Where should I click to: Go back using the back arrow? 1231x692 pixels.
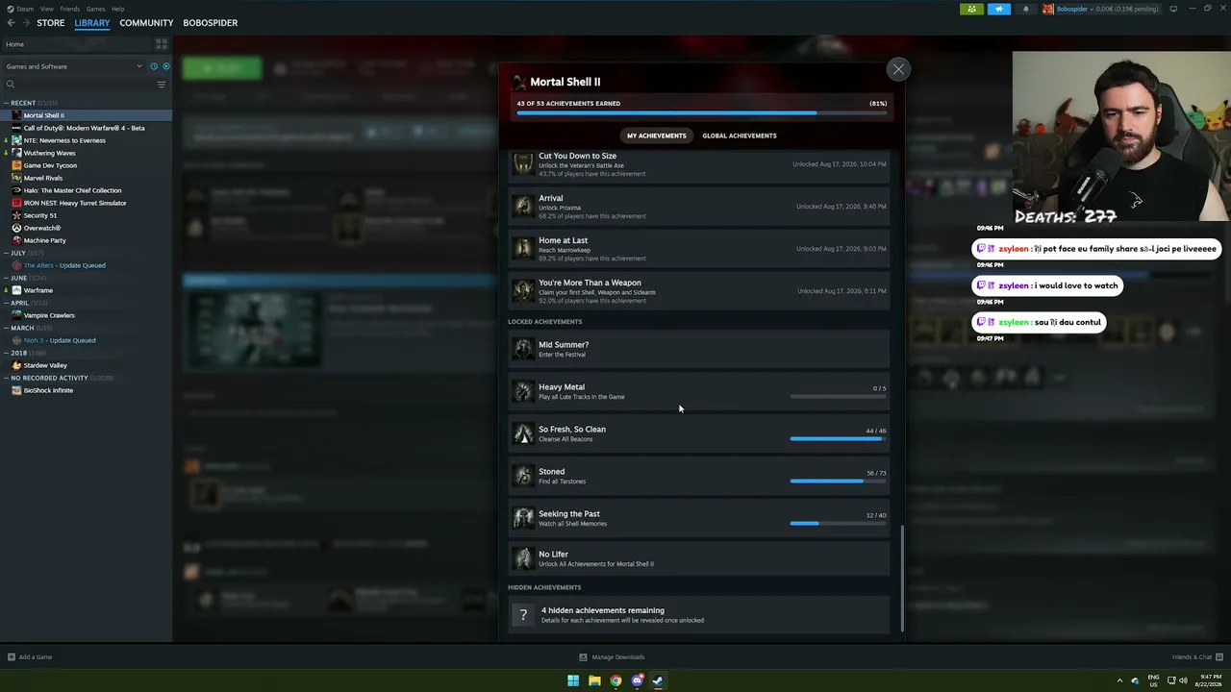click(x=12, y=23)
